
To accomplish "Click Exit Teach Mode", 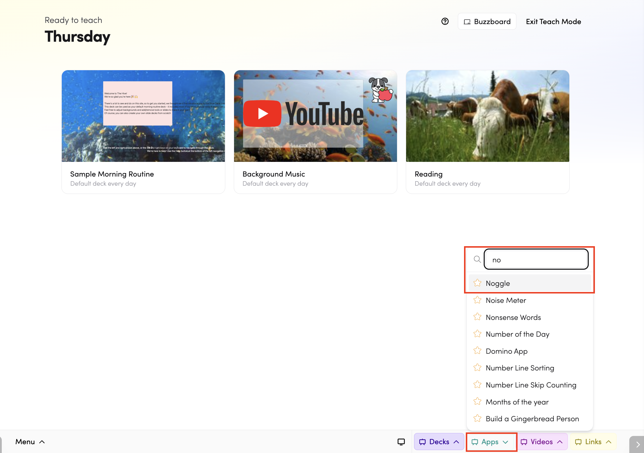I will pos(553,21).
